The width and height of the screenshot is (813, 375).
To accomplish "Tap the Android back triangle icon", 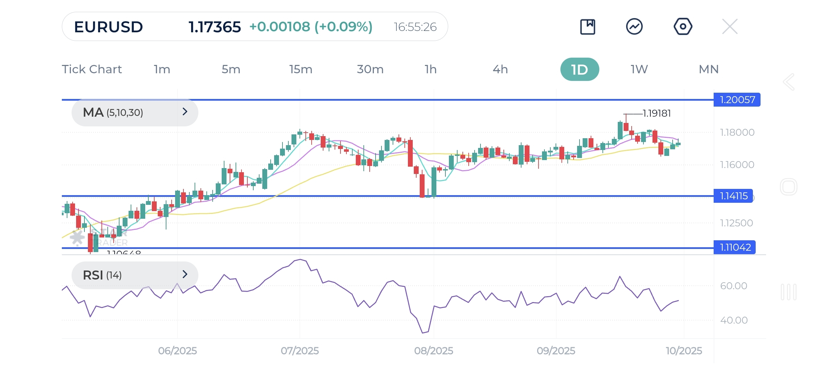I will click(789, 82).
